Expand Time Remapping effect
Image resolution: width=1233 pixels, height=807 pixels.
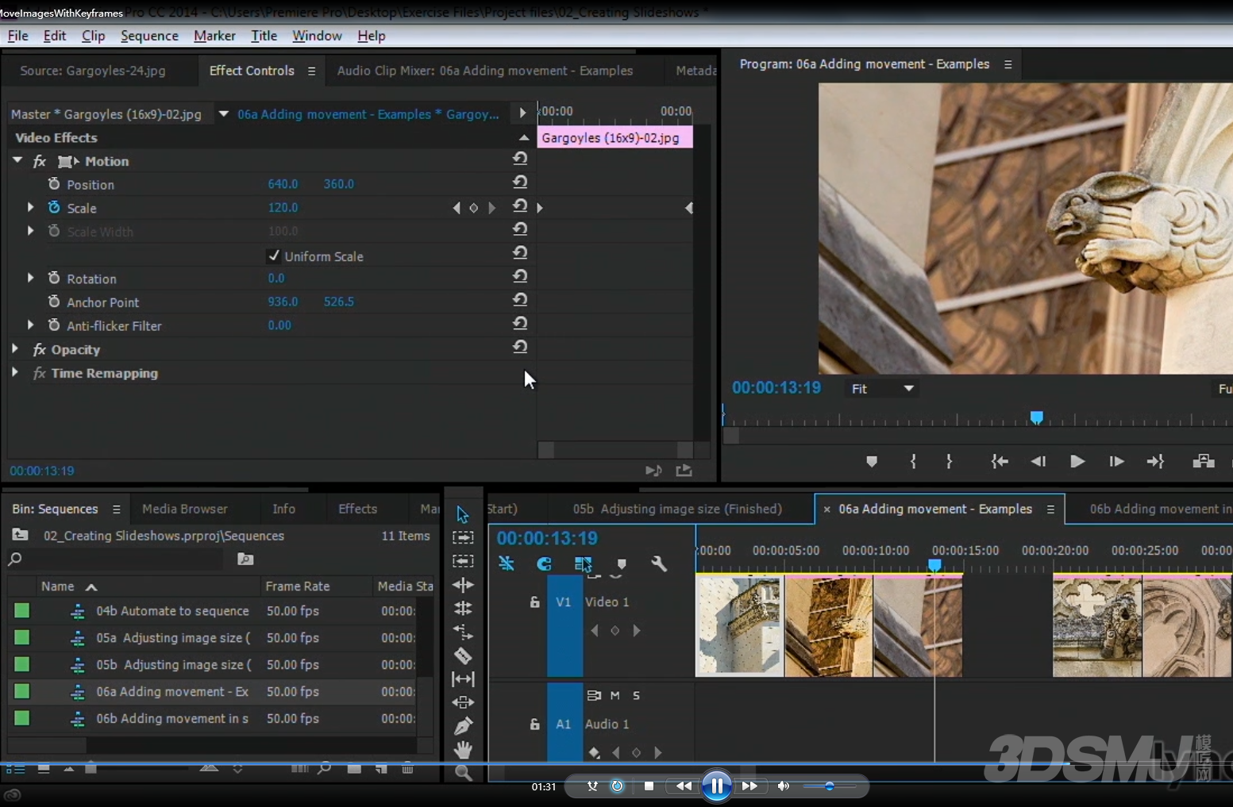coord(15,372)
